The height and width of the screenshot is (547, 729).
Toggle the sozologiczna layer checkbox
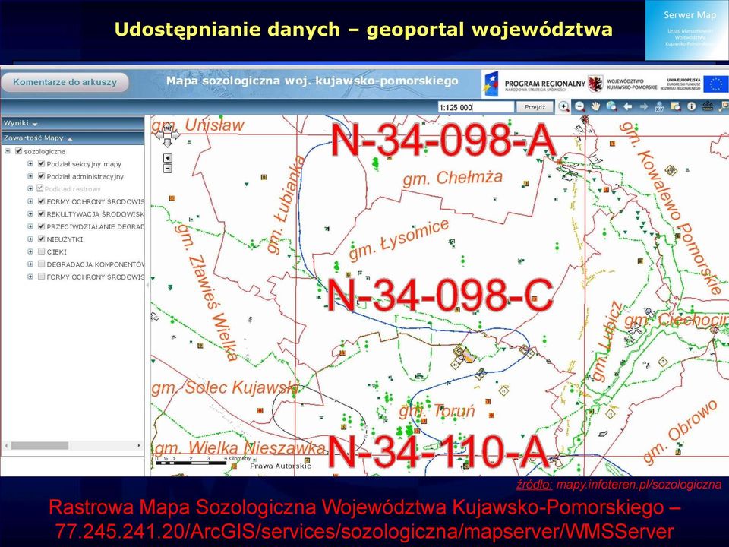(x=18, y=151)
